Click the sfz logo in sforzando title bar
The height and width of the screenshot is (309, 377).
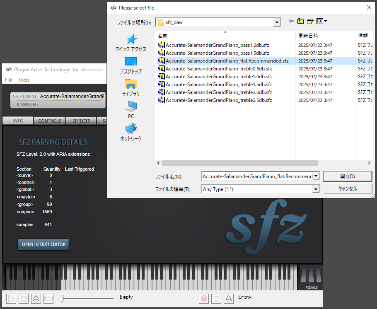(x=9, y=70)
